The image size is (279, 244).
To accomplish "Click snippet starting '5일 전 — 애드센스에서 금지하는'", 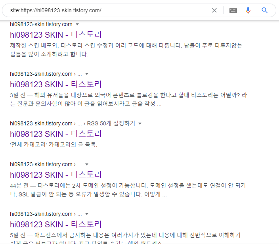I will coord(125,239).
